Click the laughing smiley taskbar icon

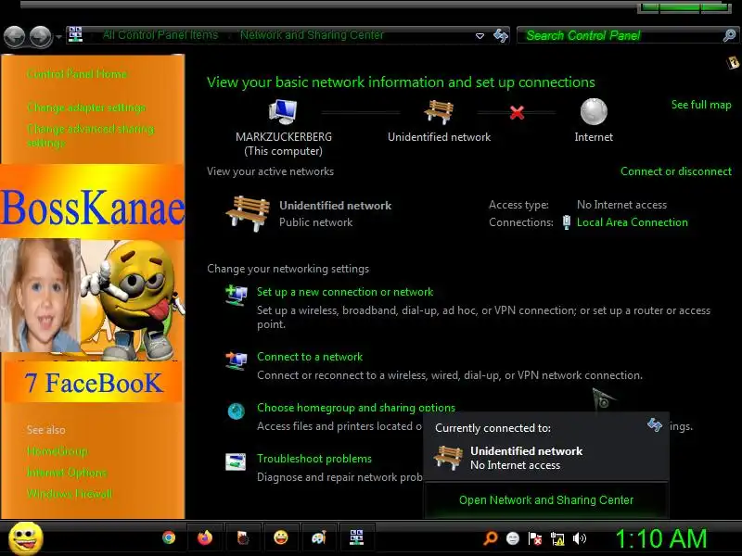pyautogui.click(x=281, y=537)
